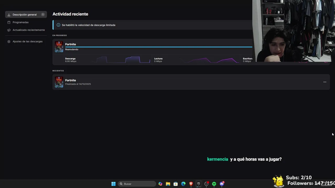335x188 pixels.
Task: Click the En progreso section label
Action: (x=60, y=35)
